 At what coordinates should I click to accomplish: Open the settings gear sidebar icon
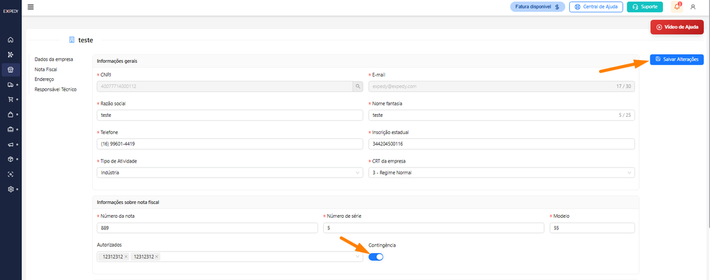click(x=10, y=189)
